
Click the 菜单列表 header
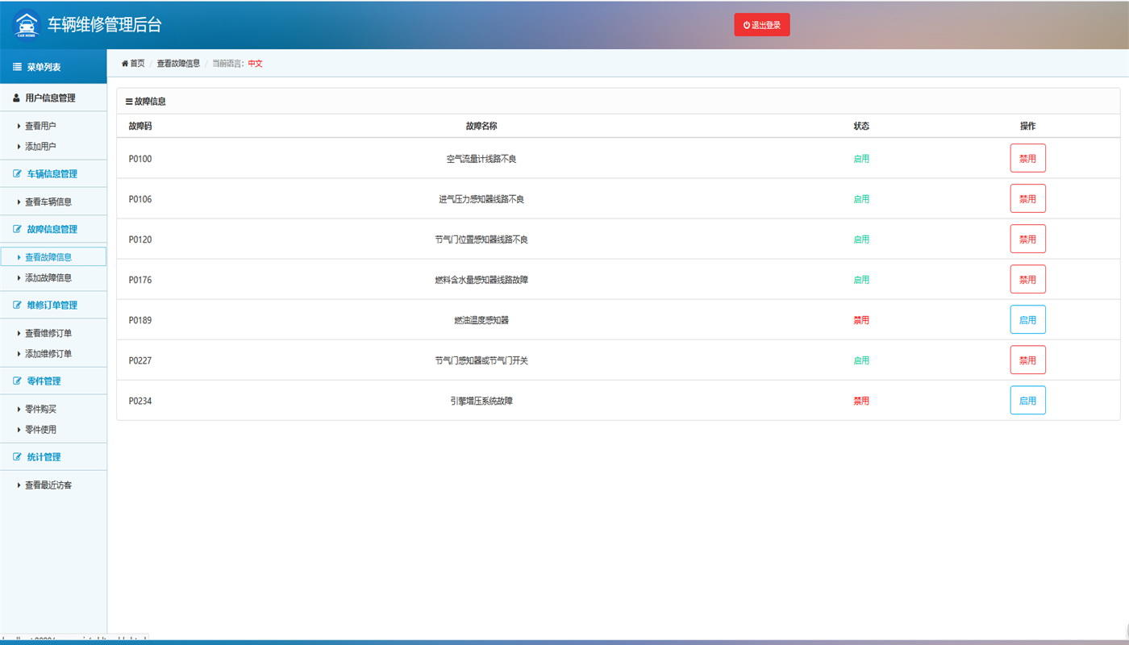(53, 67)
